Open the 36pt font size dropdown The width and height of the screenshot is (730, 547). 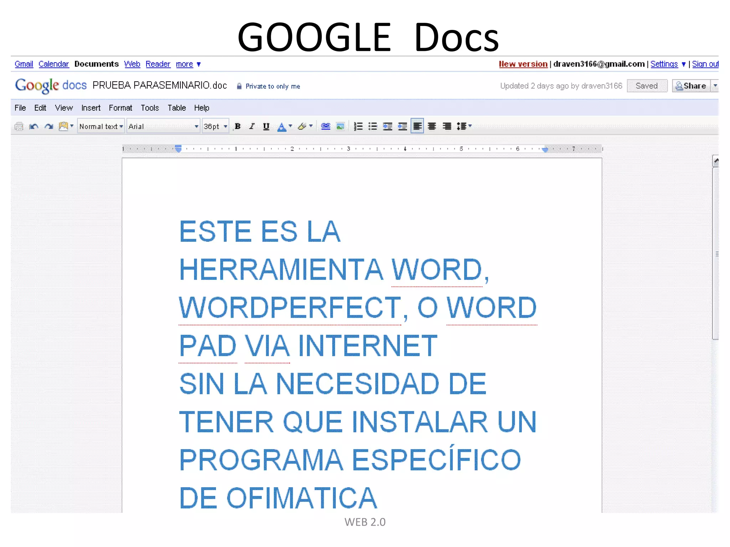[x=215, y=126]
